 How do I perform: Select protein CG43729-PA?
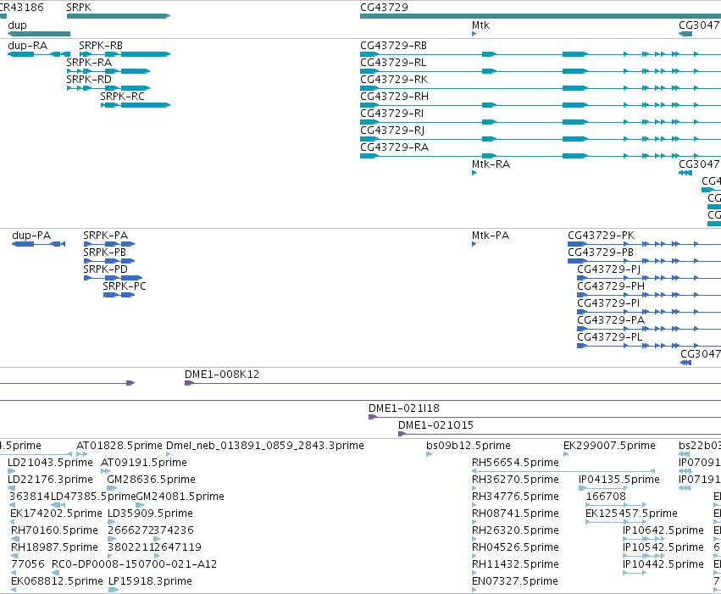pyautogui.click(x=611, y=320)
